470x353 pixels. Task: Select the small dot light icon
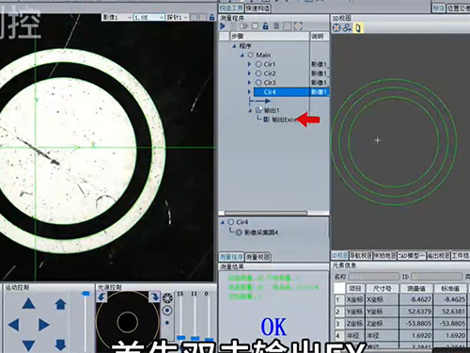pyautogui.click(x=167, y=323)
